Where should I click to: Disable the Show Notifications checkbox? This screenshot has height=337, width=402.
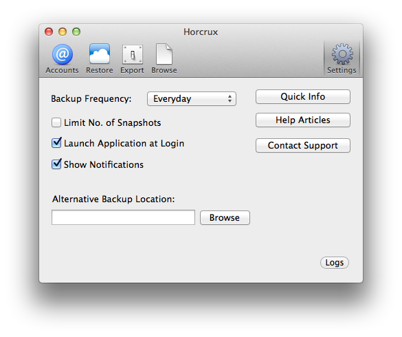[x=56, y=164]
